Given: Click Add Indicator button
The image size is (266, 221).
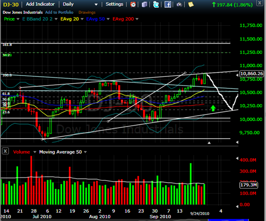Looking at the screenshot, I should (40, 4).
